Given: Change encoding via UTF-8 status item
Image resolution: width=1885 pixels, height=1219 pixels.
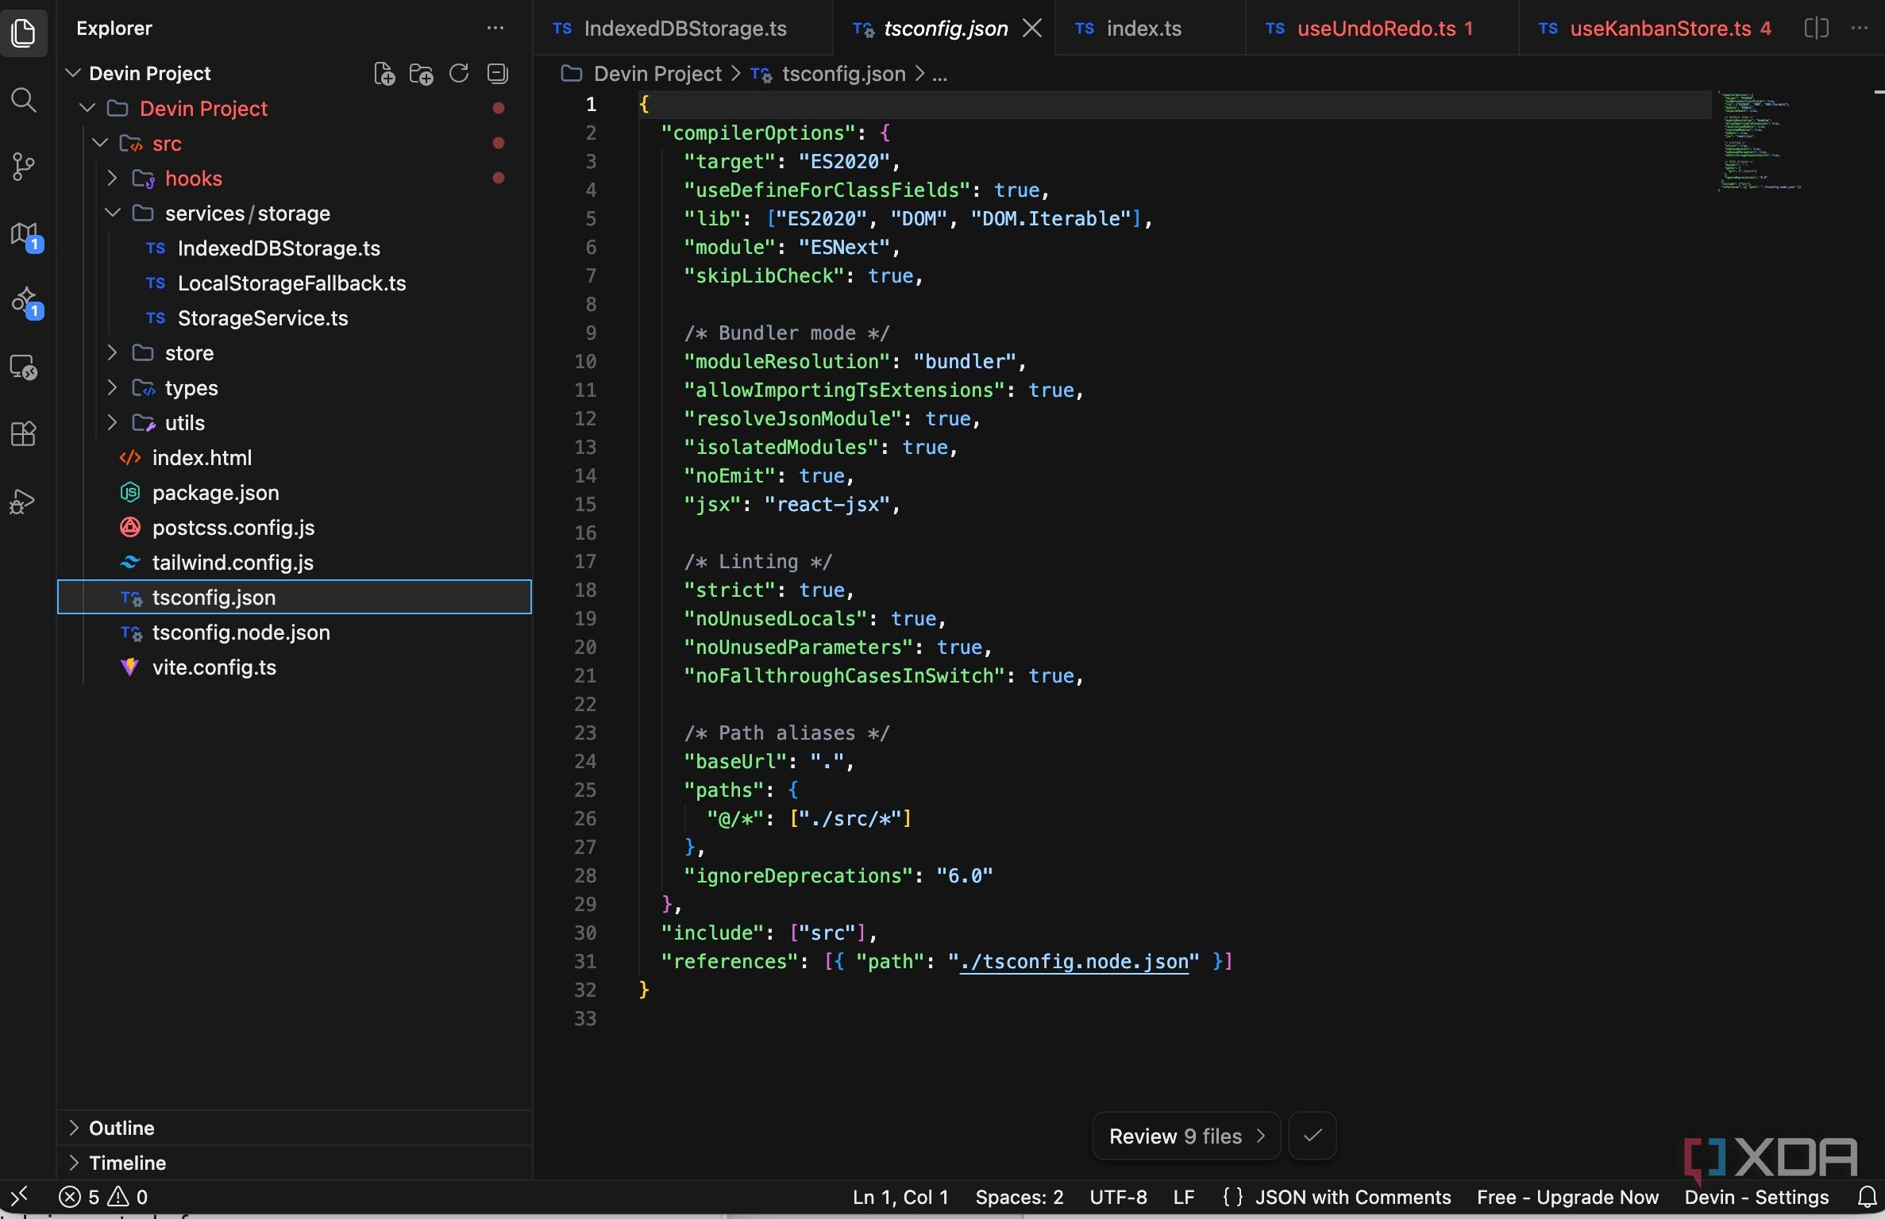Looking at the screenshot, I should pyautogui.click(x=1118, y=1197).
